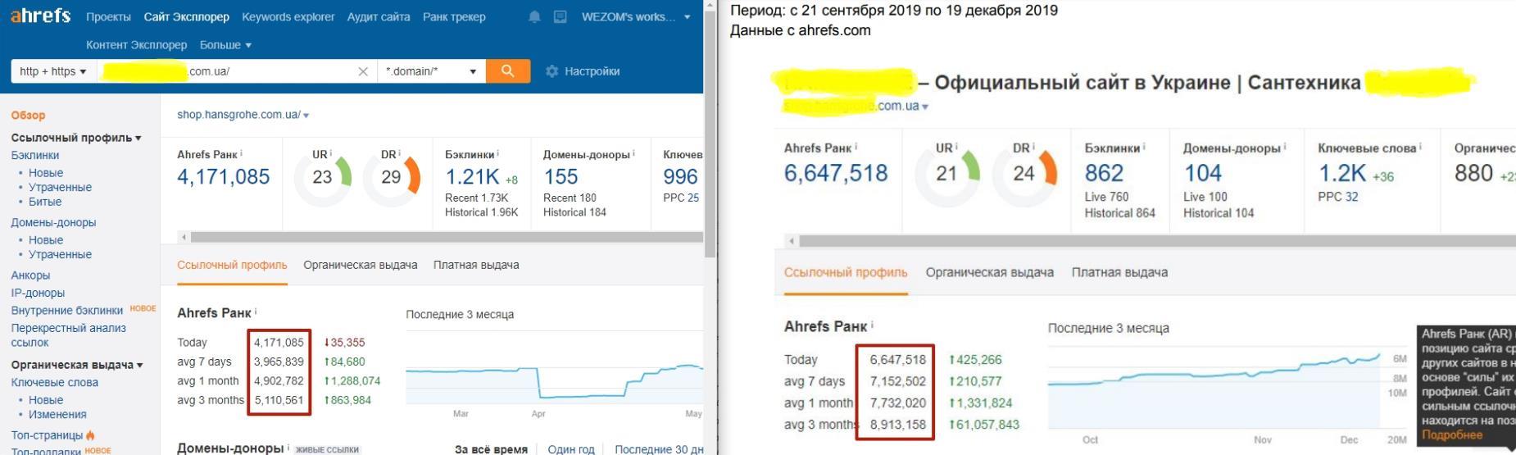1516x455 pixels.
Task: Open the notifications bell icon
Action: (x=535, y=16)
